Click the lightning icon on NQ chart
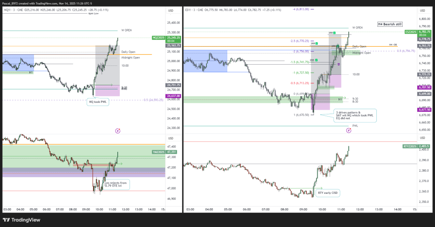This screenshot has height=227, width=435. tap(118, 131)
